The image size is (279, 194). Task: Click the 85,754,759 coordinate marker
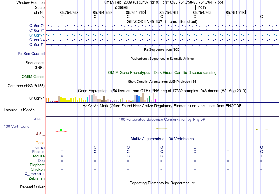click(x=102, y=12)
